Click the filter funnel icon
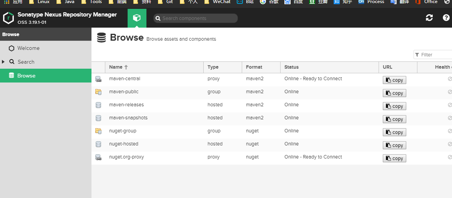 coord(417,54)
